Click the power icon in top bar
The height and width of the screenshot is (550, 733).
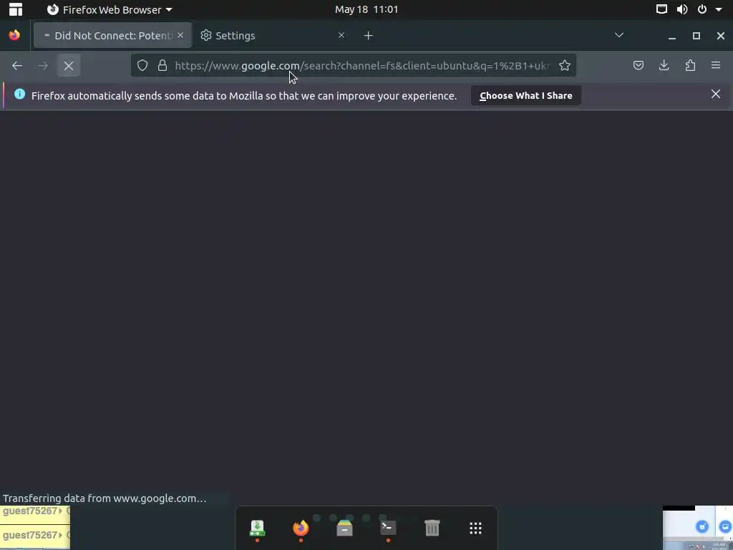point(702,9)
